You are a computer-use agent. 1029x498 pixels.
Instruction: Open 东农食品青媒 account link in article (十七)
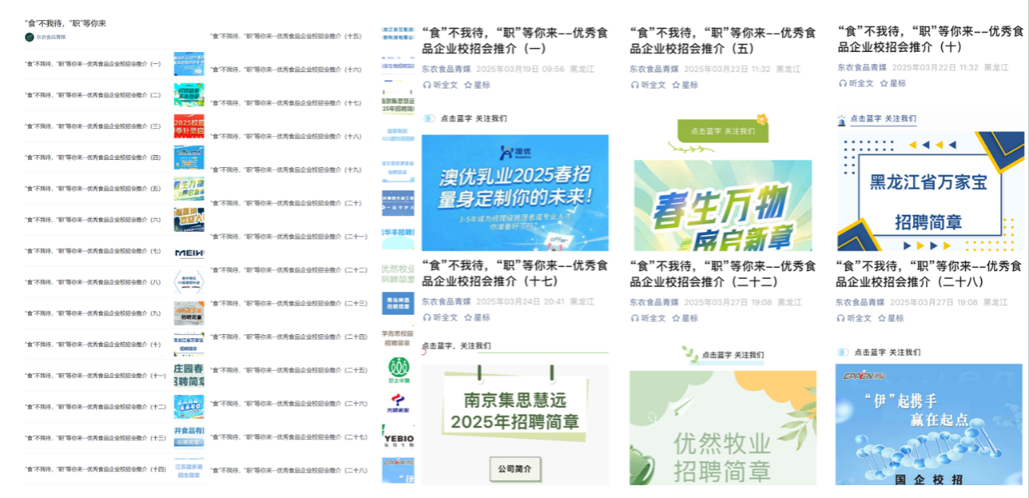(445, 302)
